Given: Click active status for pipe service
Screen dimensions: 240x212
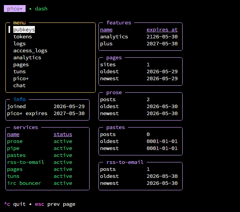Looking at the screenshot, I should [63, 148].
